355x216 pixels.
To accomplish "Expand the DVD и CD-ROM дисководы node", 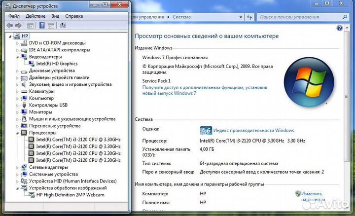I will point(17,43).
